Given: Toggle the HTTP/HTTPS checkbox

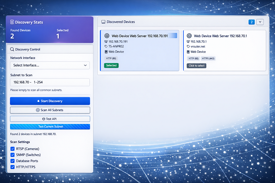Looking at the screenshot, I should click(x=13, y=167).
